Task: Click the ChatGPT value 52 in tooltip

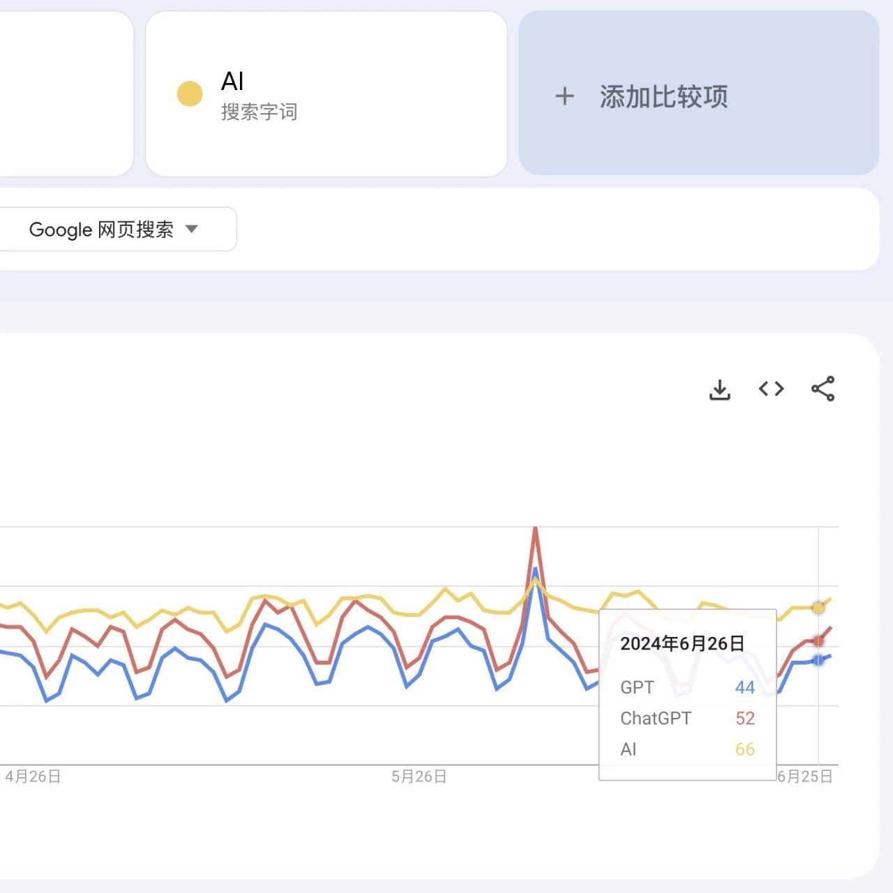Action: [744, 718]
